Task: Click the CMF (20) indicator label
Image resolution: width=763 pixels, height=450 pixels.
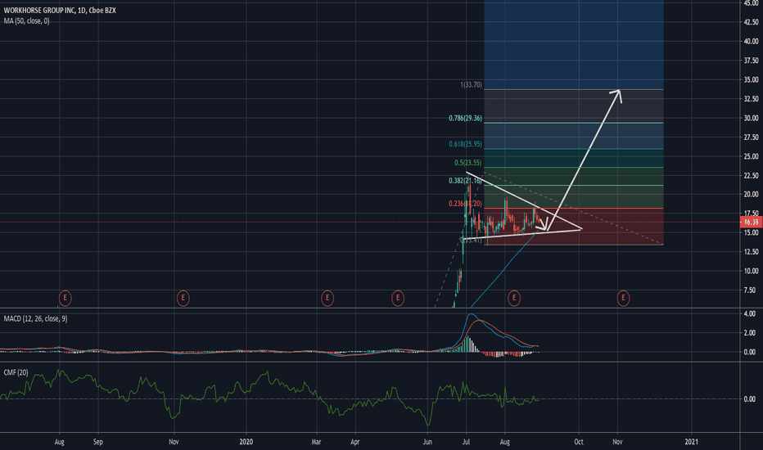Action: (16, 372)
